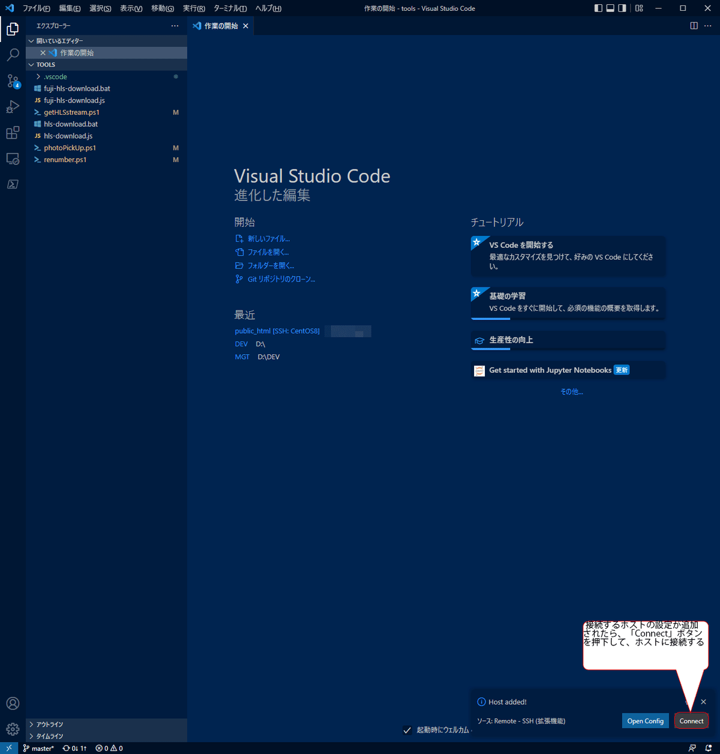Open the 実行 menu
This screenshot has height=754, width=720.
[x=194, y=8]
